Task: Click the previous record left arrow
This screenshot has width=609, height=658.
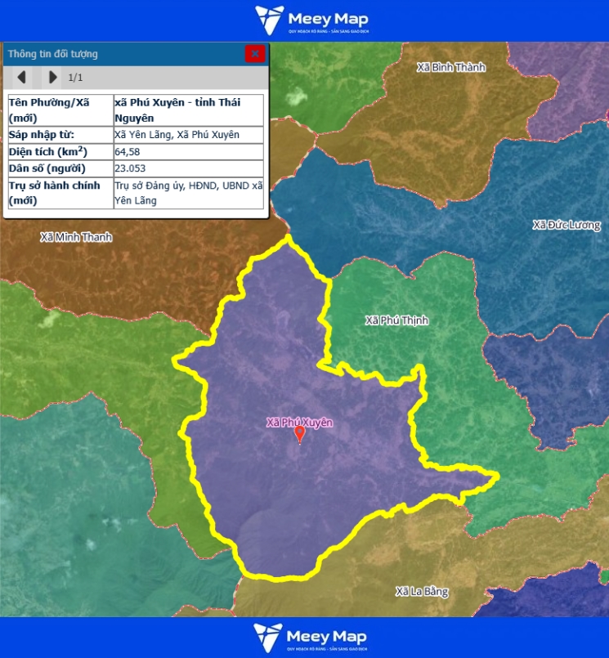Action: coord(21,78)
